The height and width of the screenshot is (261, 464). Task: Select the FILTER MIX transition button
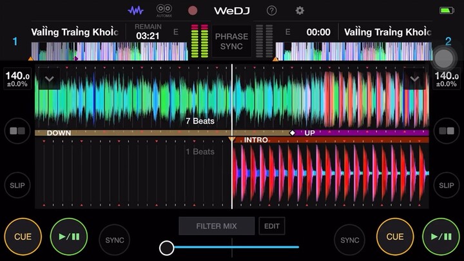coord(217,226)
